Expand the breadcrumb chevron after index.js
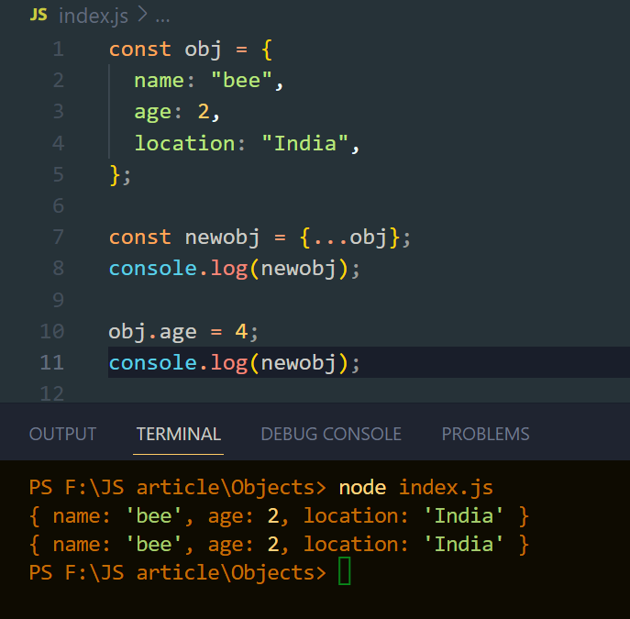Viewport: 630px width, 619px height. click(x=143, y=16)
